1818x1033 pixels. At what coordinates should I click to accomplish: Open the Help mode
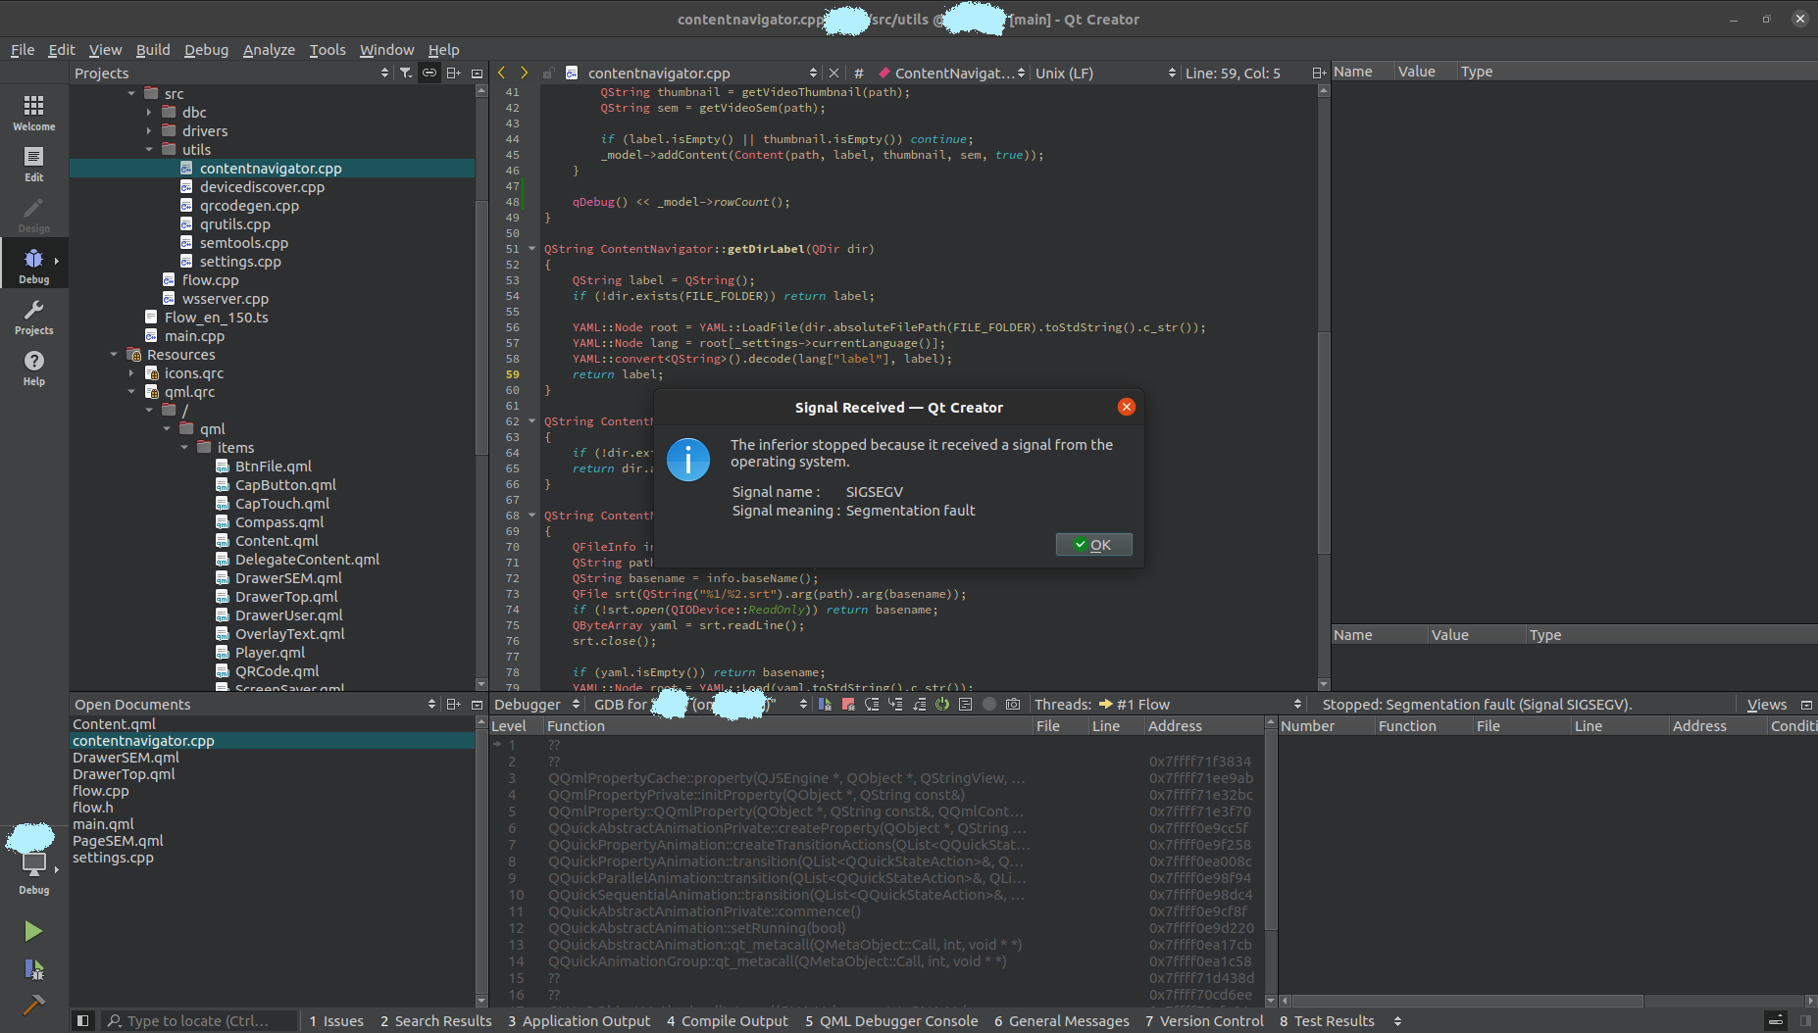coord(34,368)
